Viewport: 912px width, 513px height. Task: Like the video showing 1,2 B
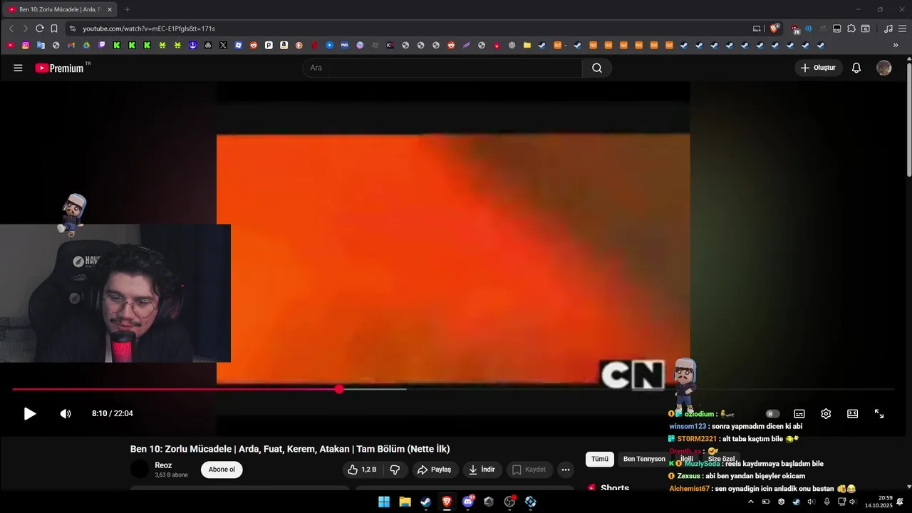point(362,470)
